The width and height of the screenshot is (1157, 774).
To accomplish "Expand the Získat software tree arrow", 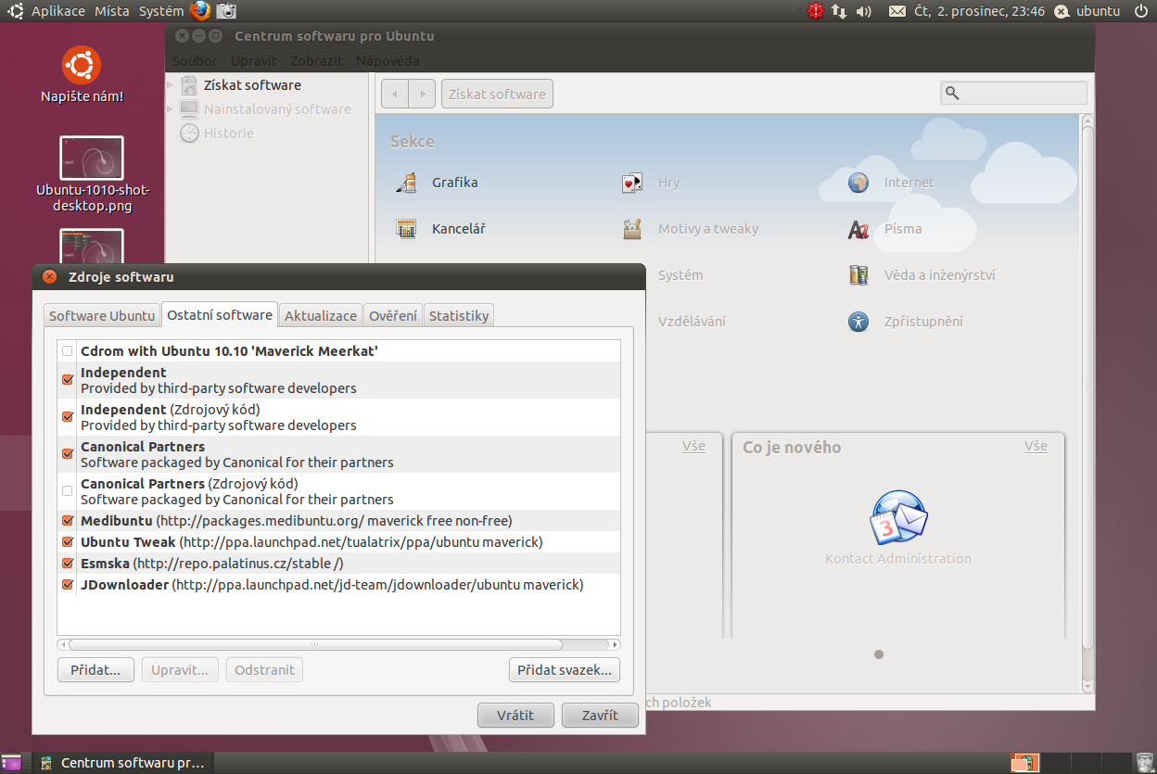I will pyautogui.click(x=171, y=85).
